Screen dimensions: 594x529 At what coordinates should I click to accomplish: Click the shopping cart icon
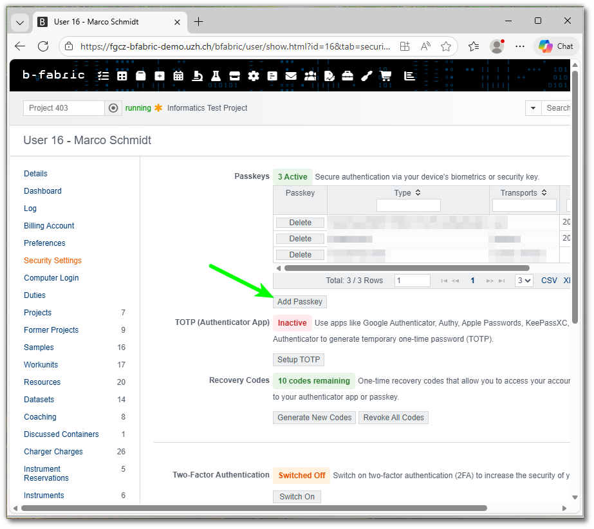coord(385,76)
